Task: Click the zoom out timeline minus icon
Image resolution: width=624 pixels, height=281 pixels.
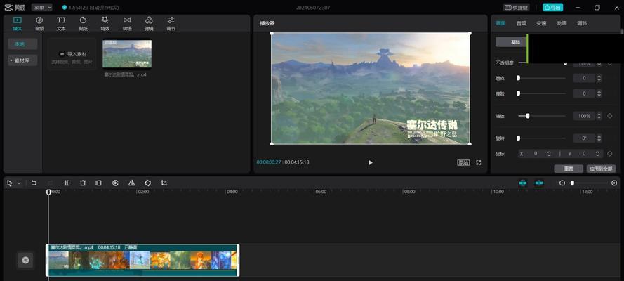Action: coord(562,183)
